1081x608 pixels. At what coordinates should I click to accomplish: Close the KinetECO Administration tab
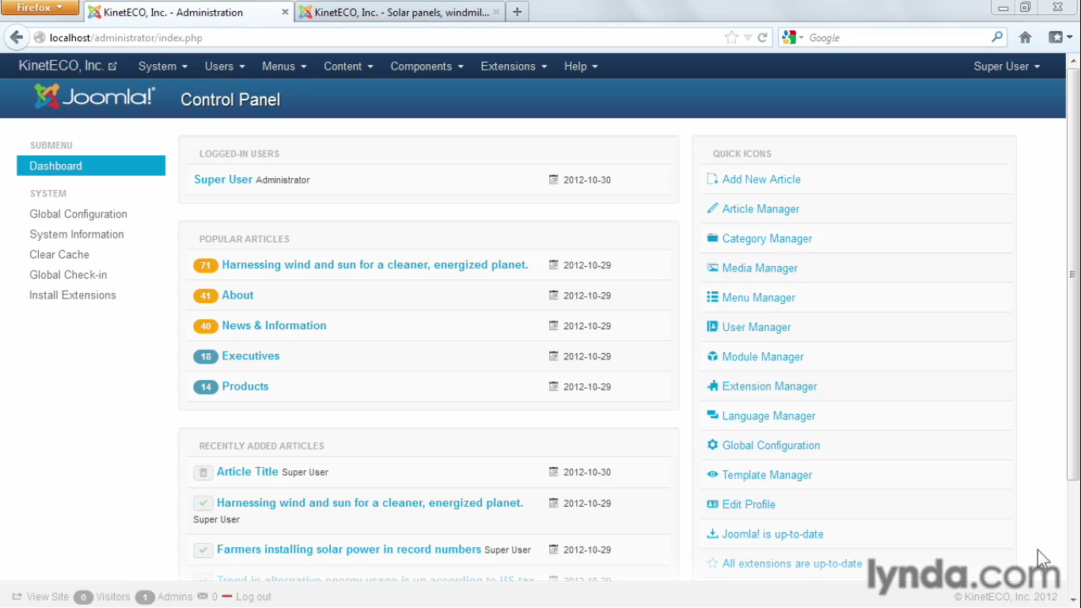285,12
